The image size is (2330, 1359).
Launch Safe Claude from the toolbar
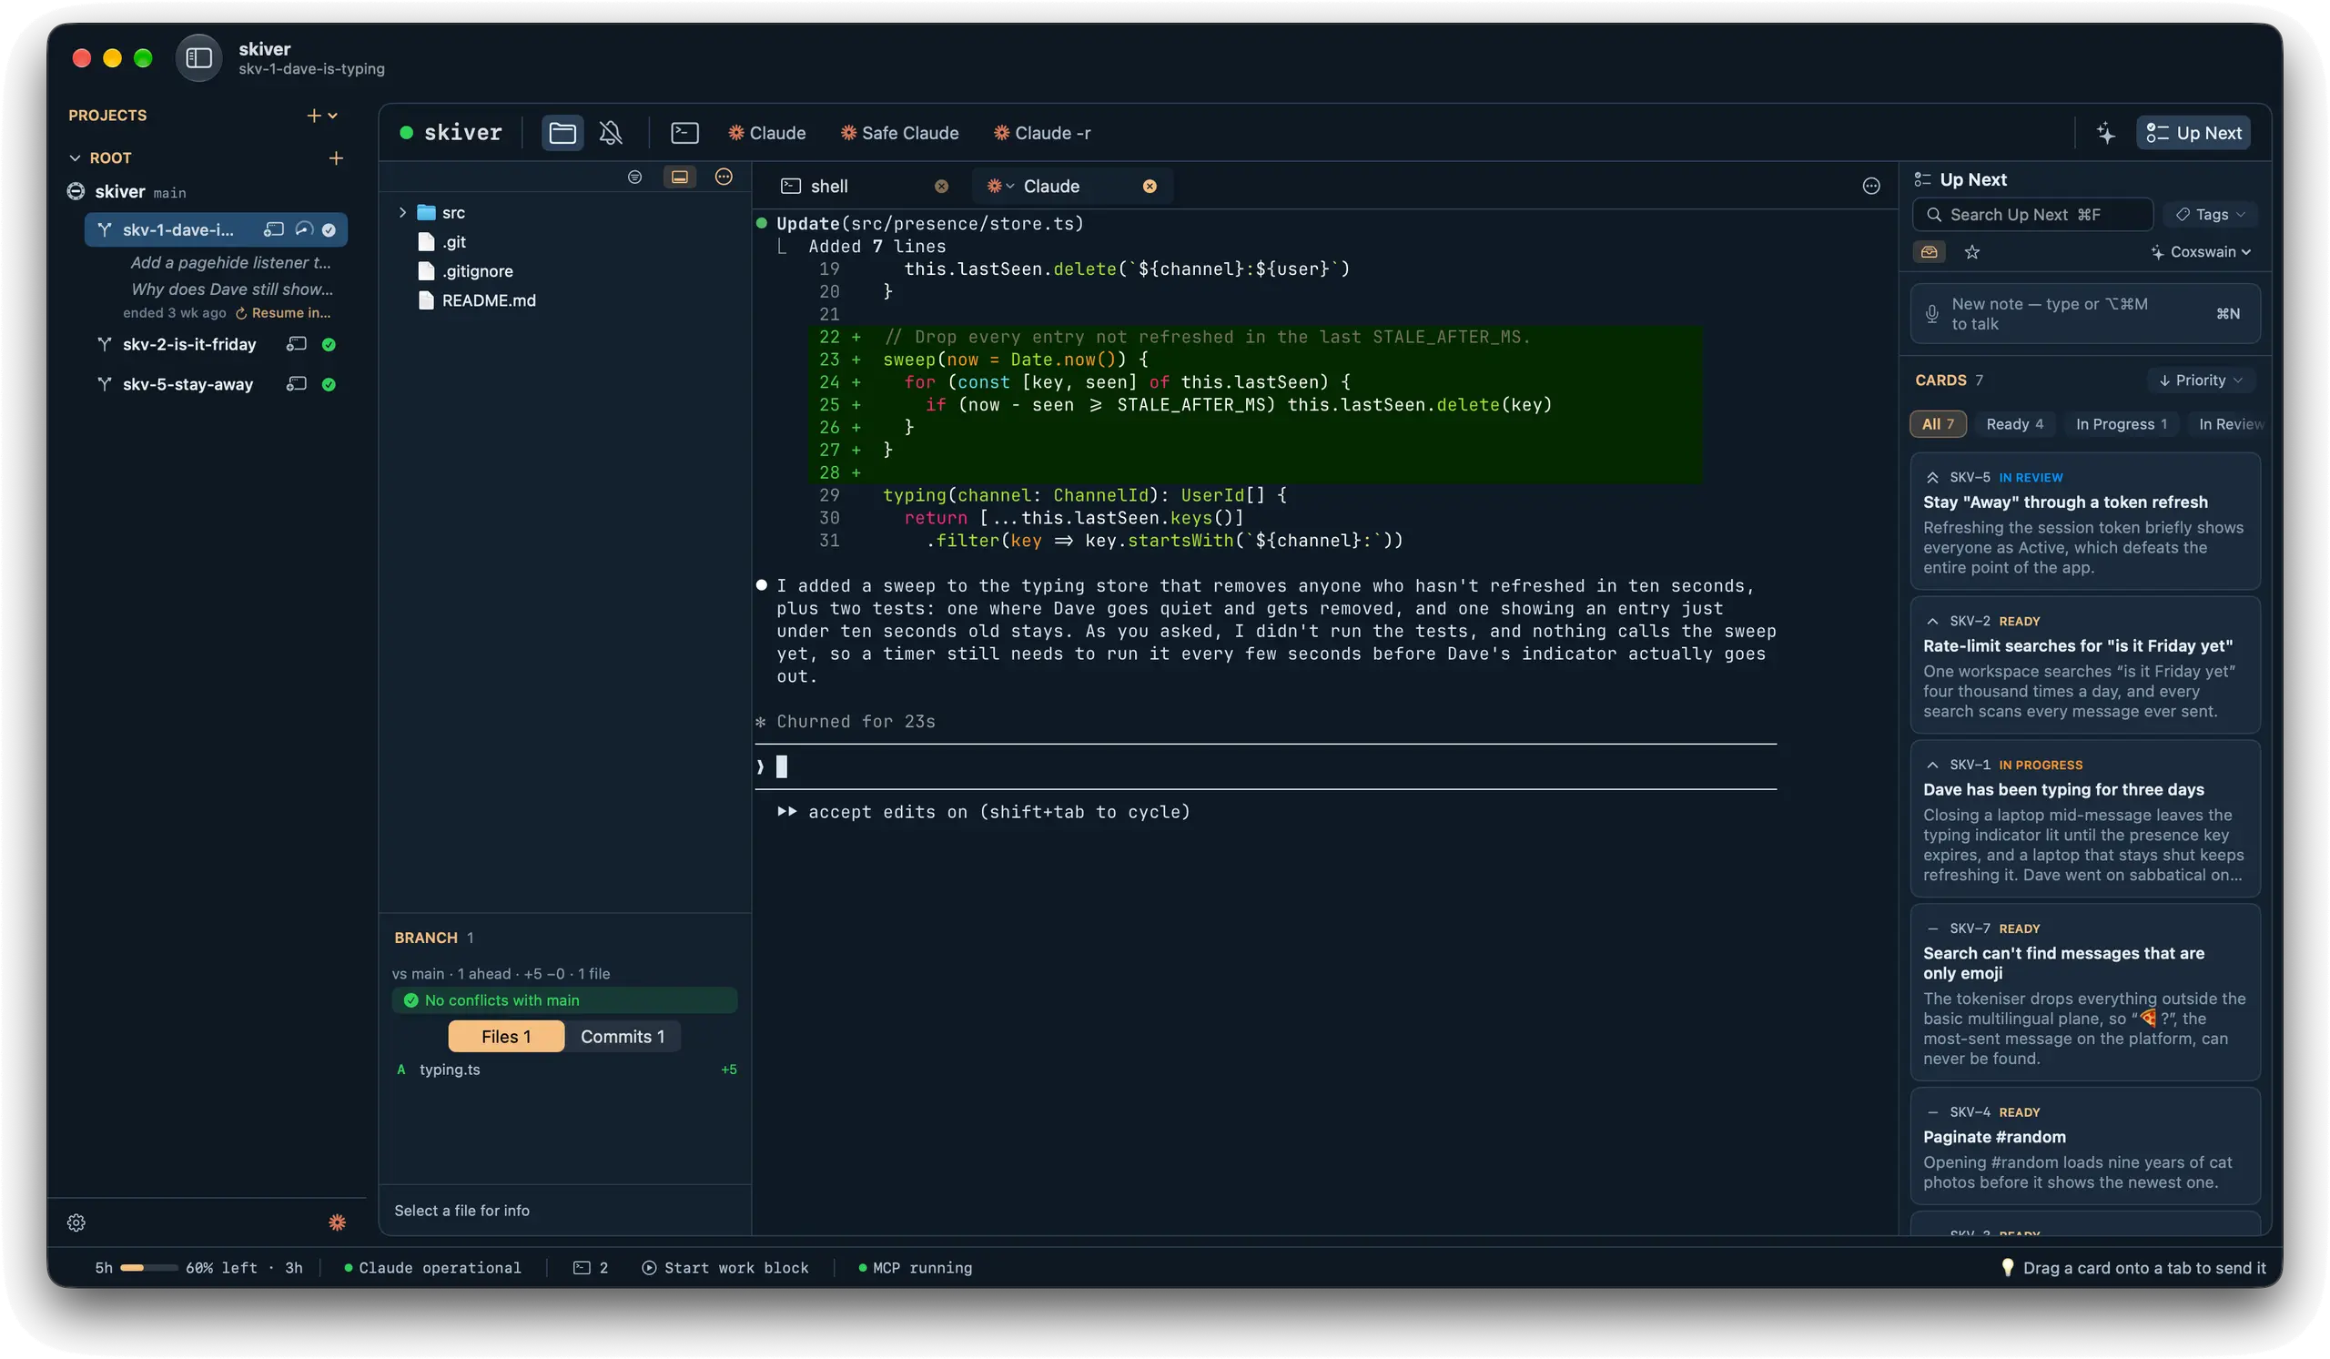(899, 133)
